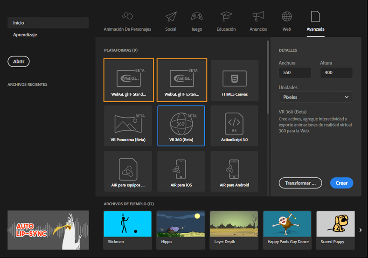Viewport: 368px width, 258px height.
Task: Select the WebGL glTF Standard platform tile
Action: (129, 80)
